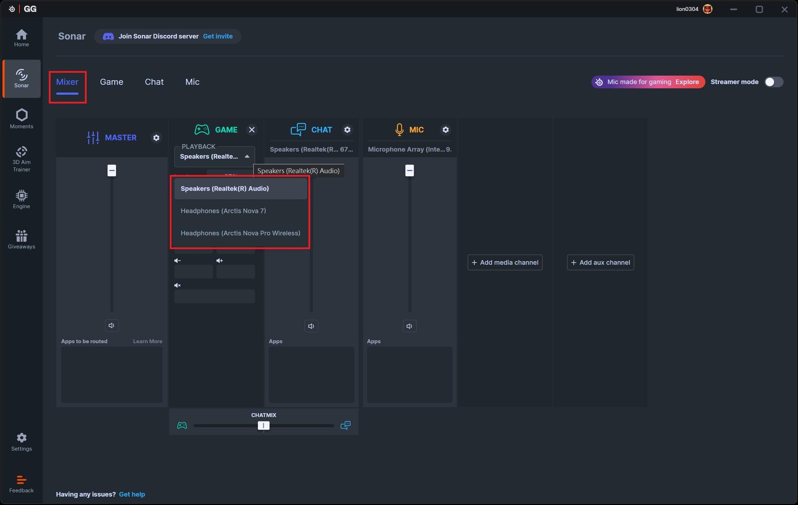The height and width of the screenshot is (505, 798).
Task: Open Giveaways in the sidebar
Action: point(21,240)
